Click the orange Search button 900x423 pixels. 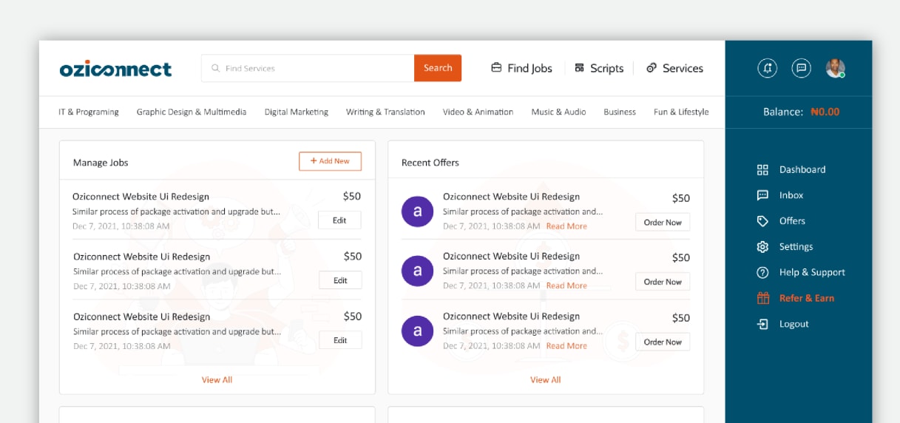tap(438, 68)
